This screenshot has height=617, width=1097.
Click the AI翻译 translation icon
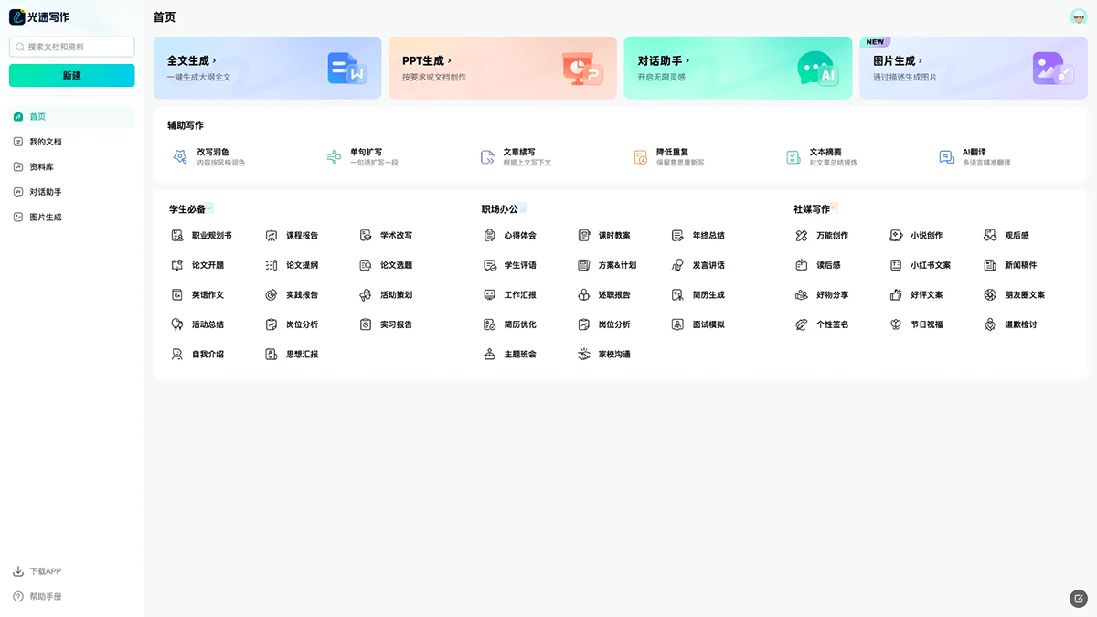point(947,157)
